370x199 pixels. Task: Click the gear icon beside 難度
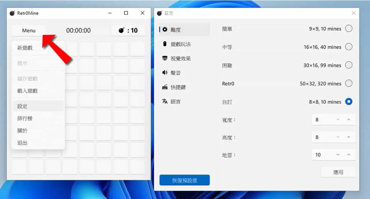click(165, 30)
